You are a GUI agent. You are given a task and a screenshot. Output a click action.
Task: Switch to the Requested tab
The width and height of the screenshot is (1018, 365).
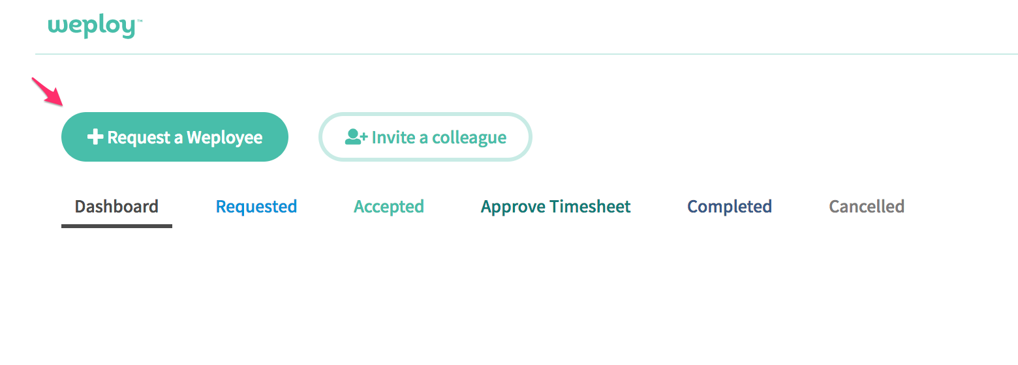coord(256,207)
